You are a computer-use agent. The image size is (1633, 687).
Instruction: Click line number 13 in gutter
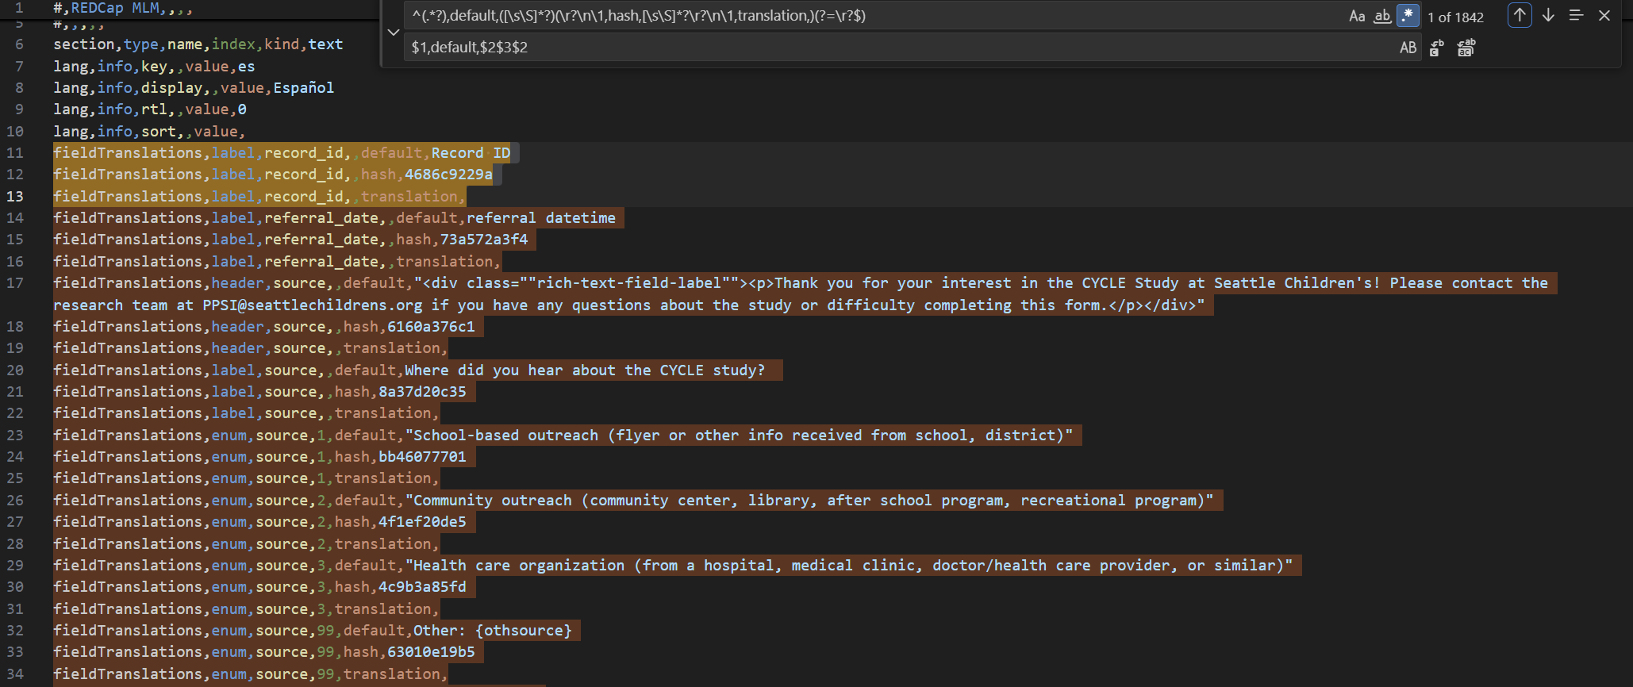pos(15,197)
